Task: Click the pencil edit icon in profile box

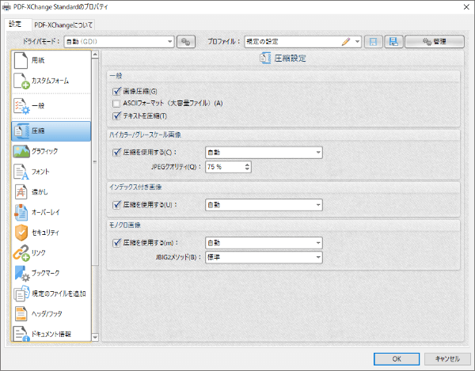Action: coord(346,42)
